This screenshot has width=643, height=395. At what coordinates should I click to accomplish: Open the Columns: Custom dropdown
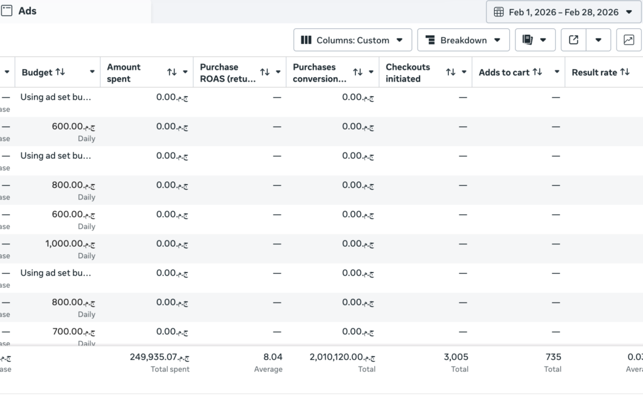click(353, 40)
